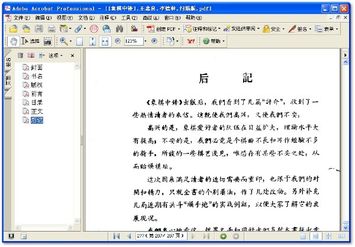Switch to Continuous page layout
This screenshot has height=247, width=355.
point(315,236)
